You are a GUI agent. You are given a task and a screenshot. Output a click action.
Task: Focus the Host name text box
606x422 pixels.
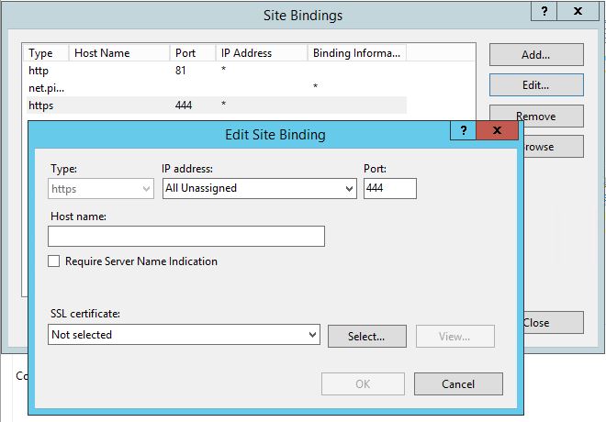point(186,237)
